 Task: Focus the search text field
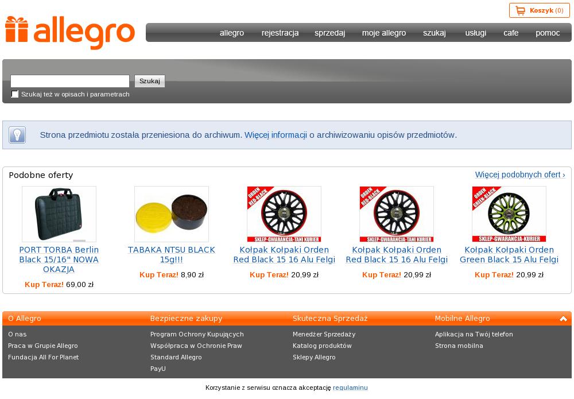coord(70,81)
